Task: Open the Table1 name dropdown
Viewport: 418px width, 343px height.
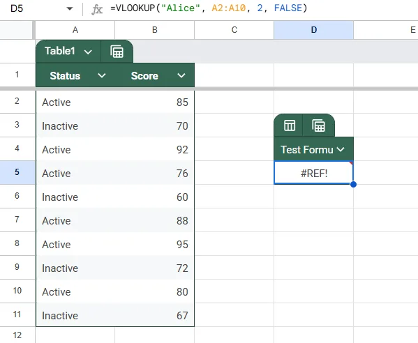Action: click(x=88, y=52)
